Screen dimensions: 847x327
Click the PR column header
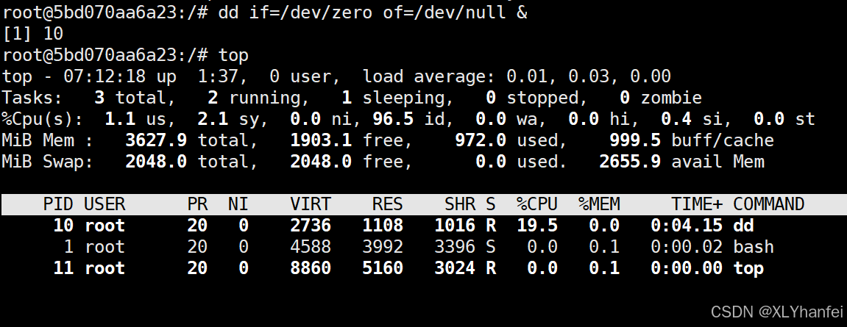point(198,204)
